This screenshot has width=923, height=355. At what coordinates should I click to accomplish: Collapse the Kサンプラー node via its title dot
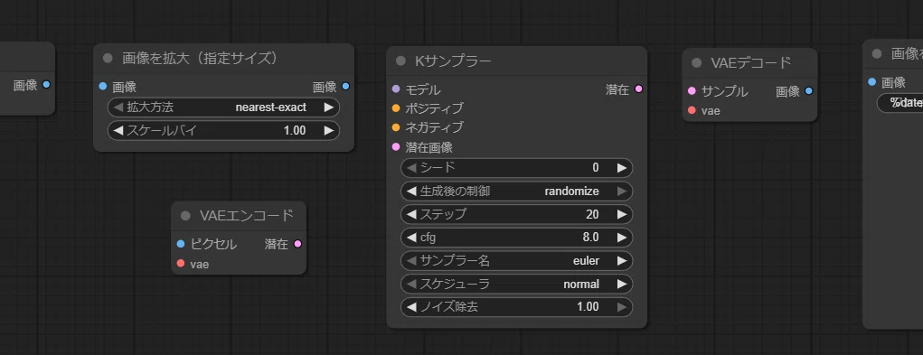pyautogui.click(x=400, y=61)
